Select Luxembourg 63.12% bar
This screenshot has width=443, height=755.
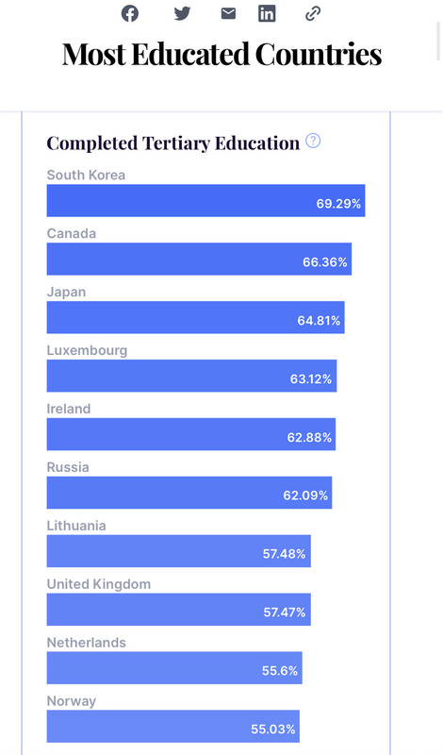(191, 376)
